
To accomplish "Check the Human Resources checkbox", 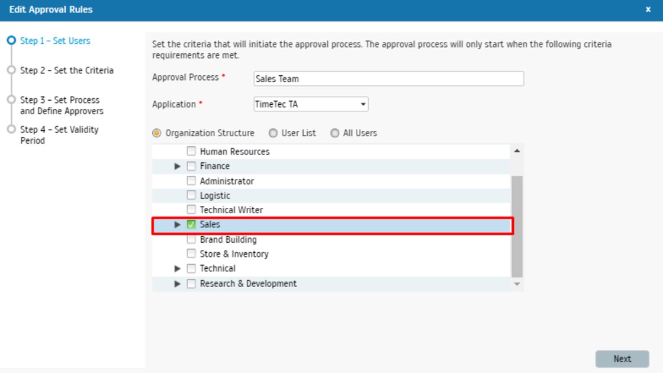I will pyautogui.click(x=191, y=152).
